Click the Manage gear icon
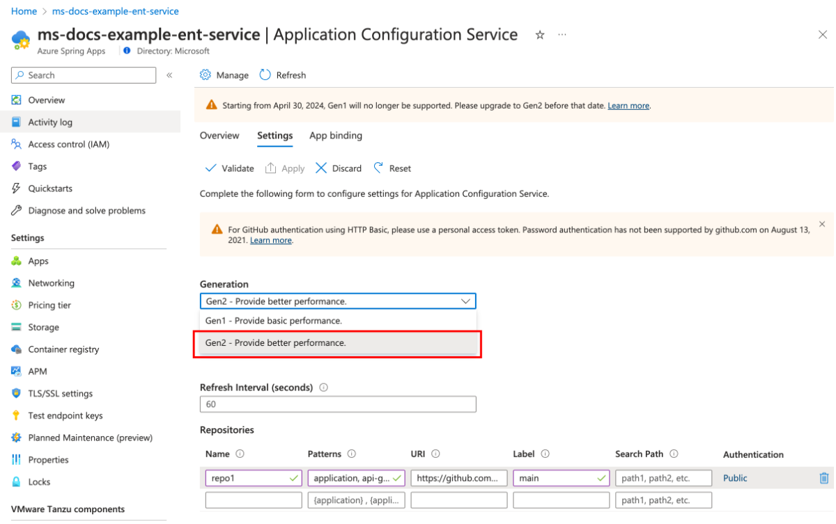Image resolution: width=836 pixels, height=524 pixels. (x=206, y=75)
